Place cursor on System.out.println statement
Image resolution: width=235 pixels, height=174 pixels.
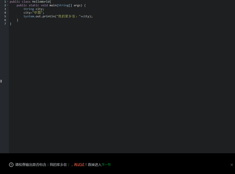click(58, 16)
